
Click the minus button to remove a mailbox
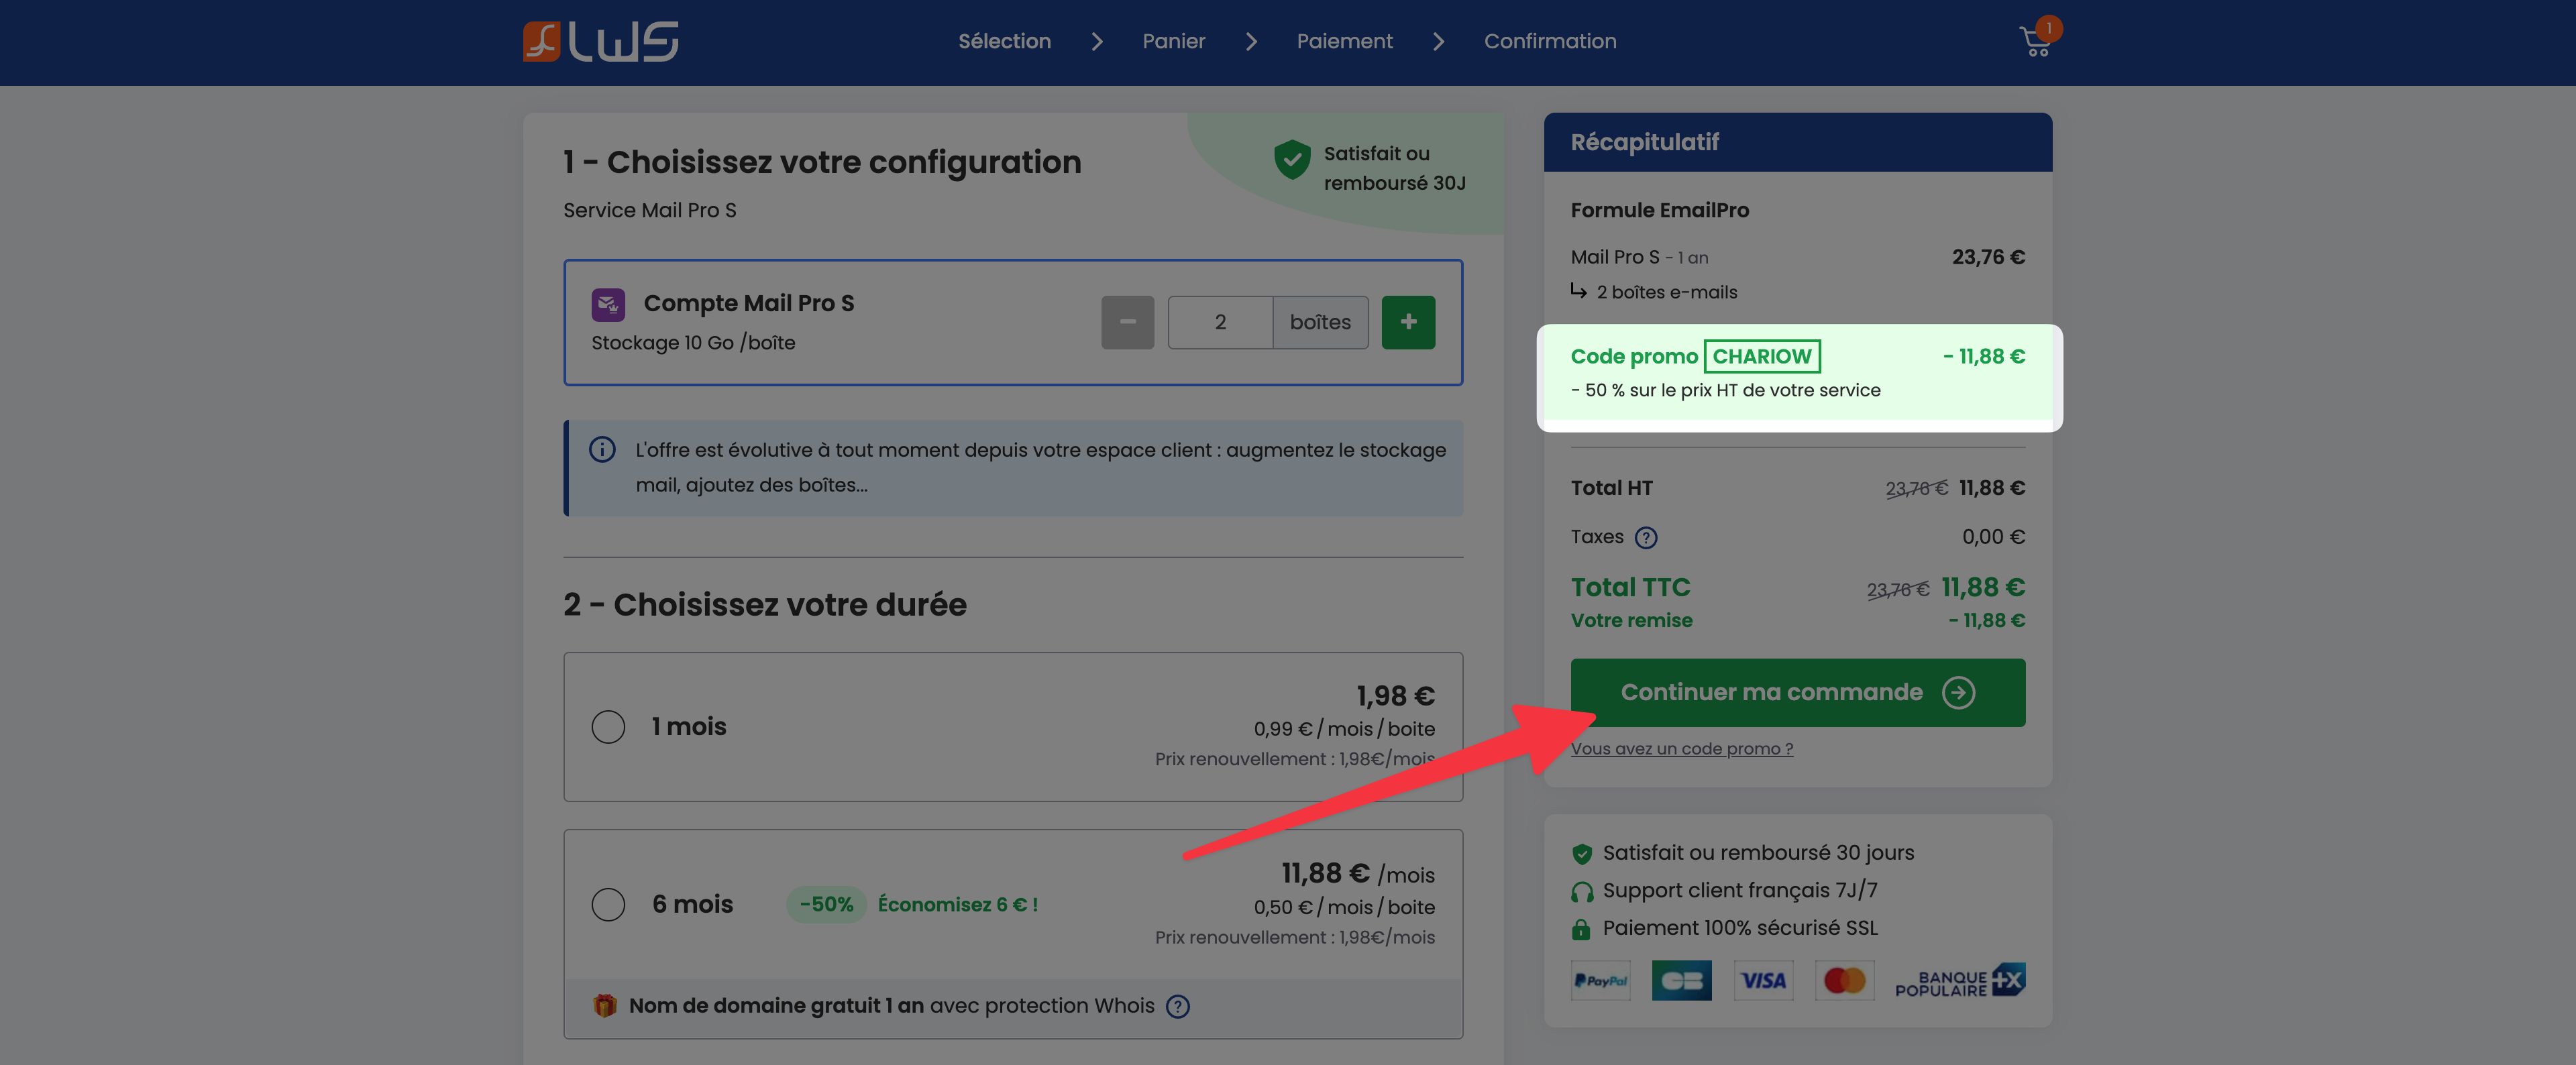[1127, 322]
